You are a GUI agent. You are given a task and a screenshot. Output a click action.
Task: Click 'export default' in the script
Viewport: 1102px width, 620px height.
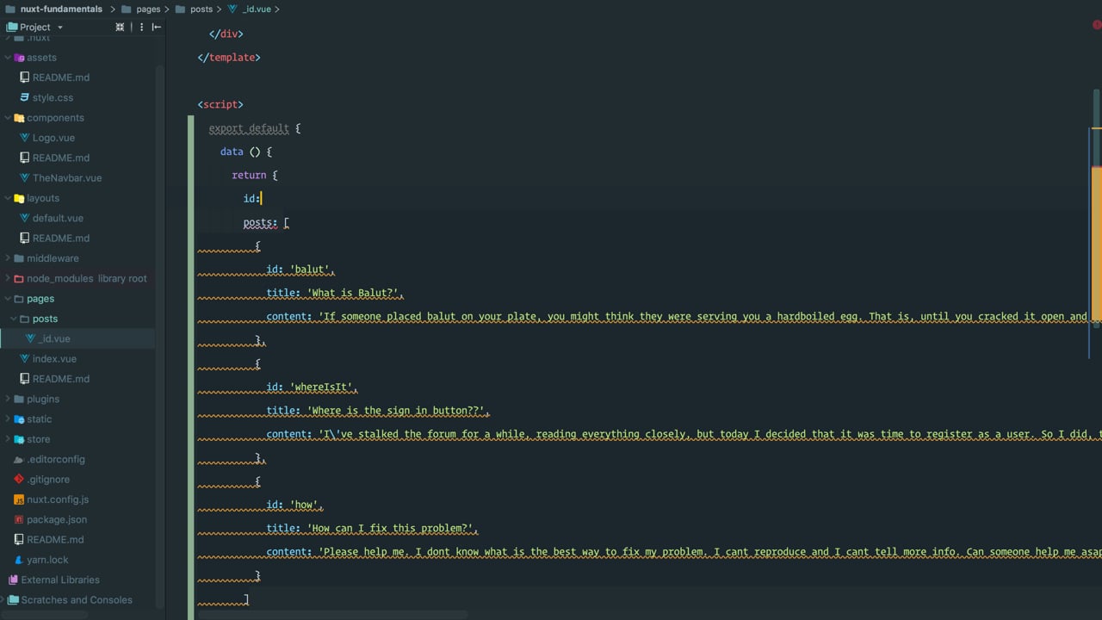point(249,128)
